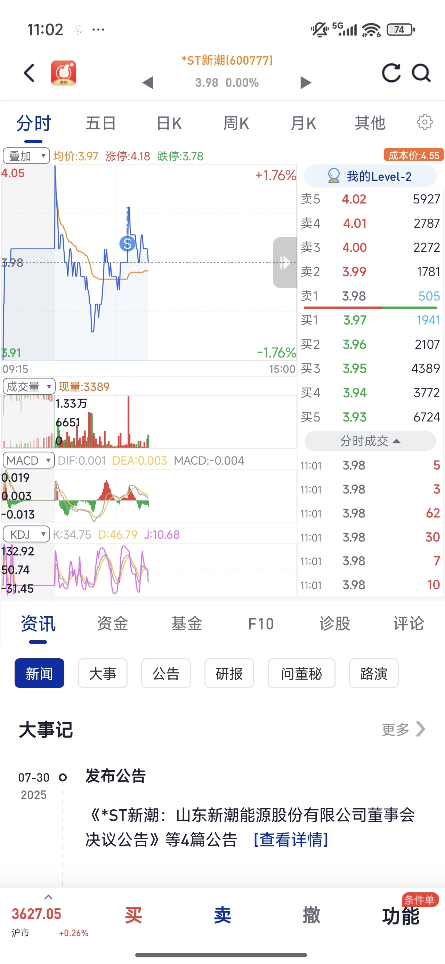Select the 月K chart tab

303,123
